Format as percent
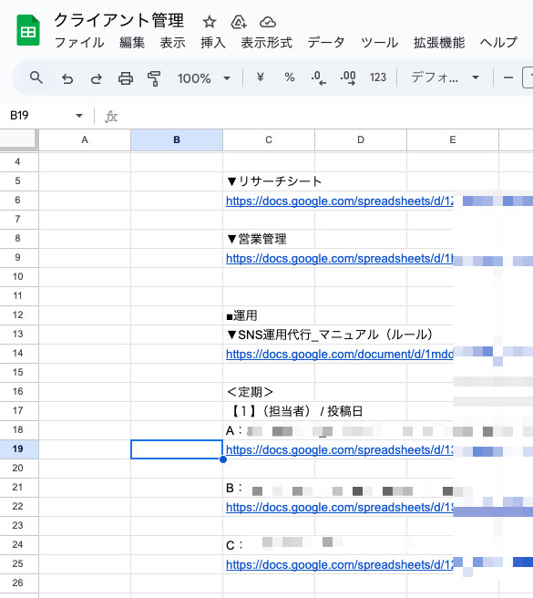Viewport: 533px width, 598px height. pyautogui.click(x=290, y=77)
